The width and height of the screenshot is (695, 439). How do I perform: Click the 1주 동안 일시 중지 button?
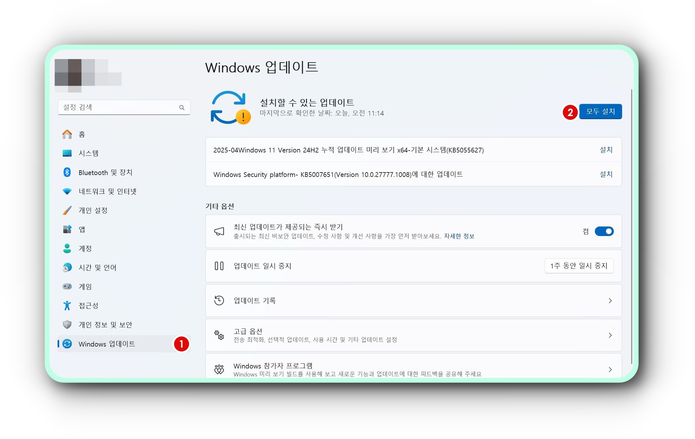click(x=579, y=266)
